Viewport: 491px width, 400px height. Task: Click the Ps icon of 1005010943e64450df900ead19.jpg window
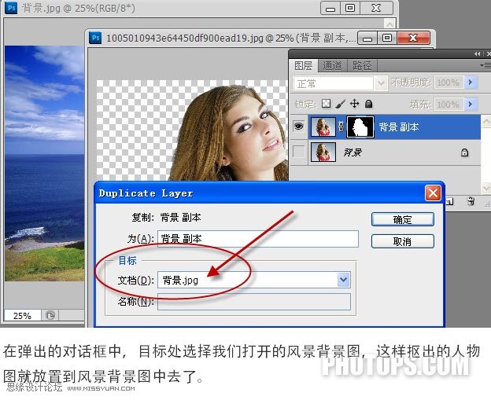pyautogui.click(x=95, y=38)
